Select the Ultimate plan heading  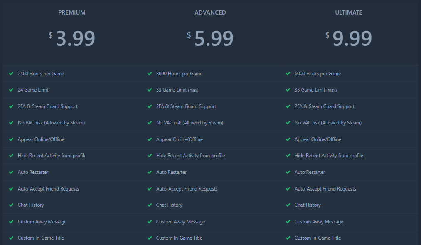click(349, 12)
